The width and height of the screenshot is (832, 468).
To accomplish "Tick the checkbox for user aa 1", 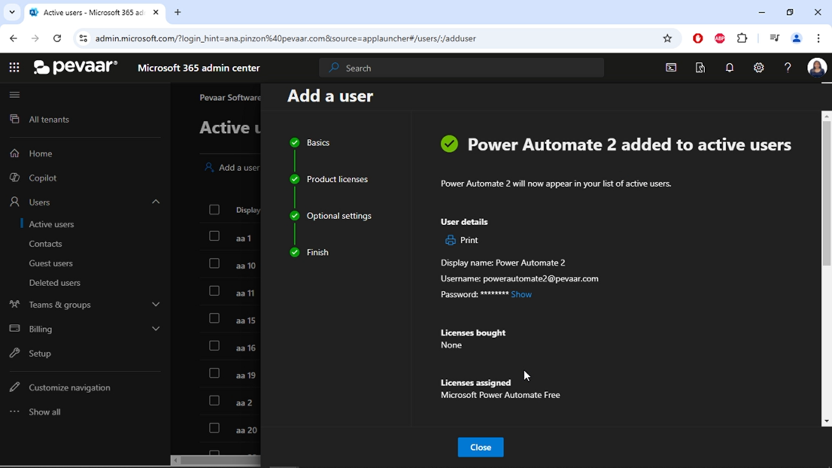I will coord(214,236).
